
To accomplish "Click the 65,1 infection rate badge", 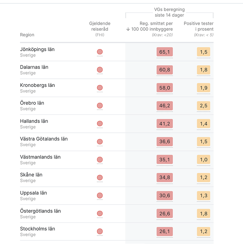I will (165, 52).
